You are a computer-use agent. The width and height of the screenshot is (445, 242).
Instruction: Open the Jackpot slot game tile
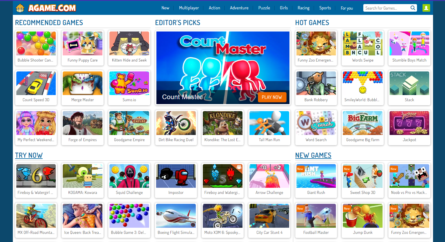pos(409,127)
